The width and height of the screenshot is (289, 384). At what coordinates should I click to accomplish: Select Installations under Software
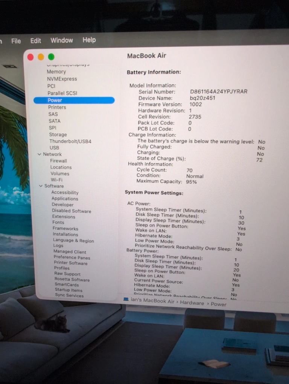tap(65, 235)
